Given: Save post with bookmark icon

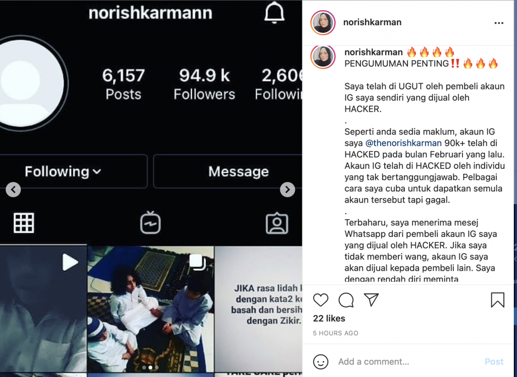Looking at the screenshot, I should click(x=497, y=299).
